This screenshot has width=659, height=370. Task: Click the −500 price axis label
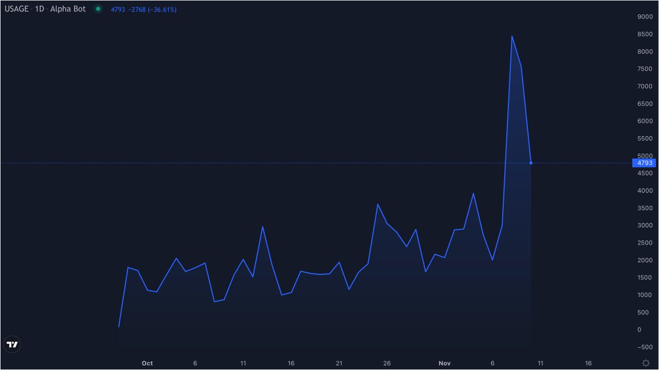[645, 347]
